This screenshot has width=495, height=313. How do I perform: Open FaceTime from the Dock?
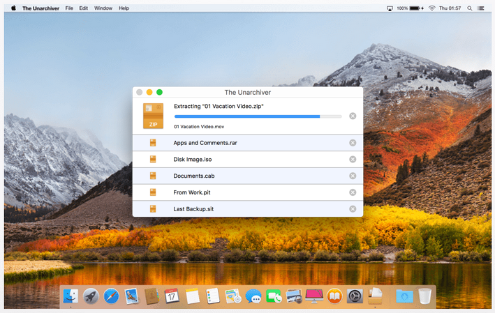point(274,296)
